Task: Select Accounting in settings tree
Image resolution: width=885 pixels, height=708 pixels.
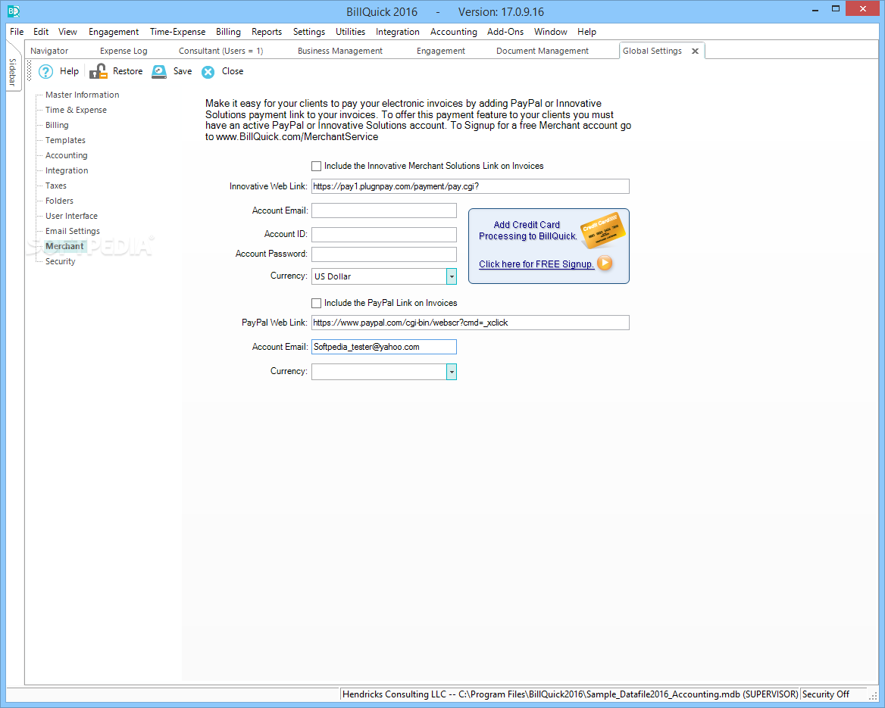Action: (x=67, y=155)
